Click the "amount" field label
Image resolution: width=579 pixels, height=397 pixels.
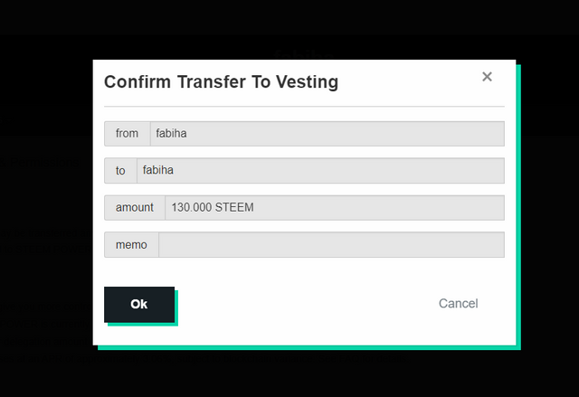[x=135, y=208]
